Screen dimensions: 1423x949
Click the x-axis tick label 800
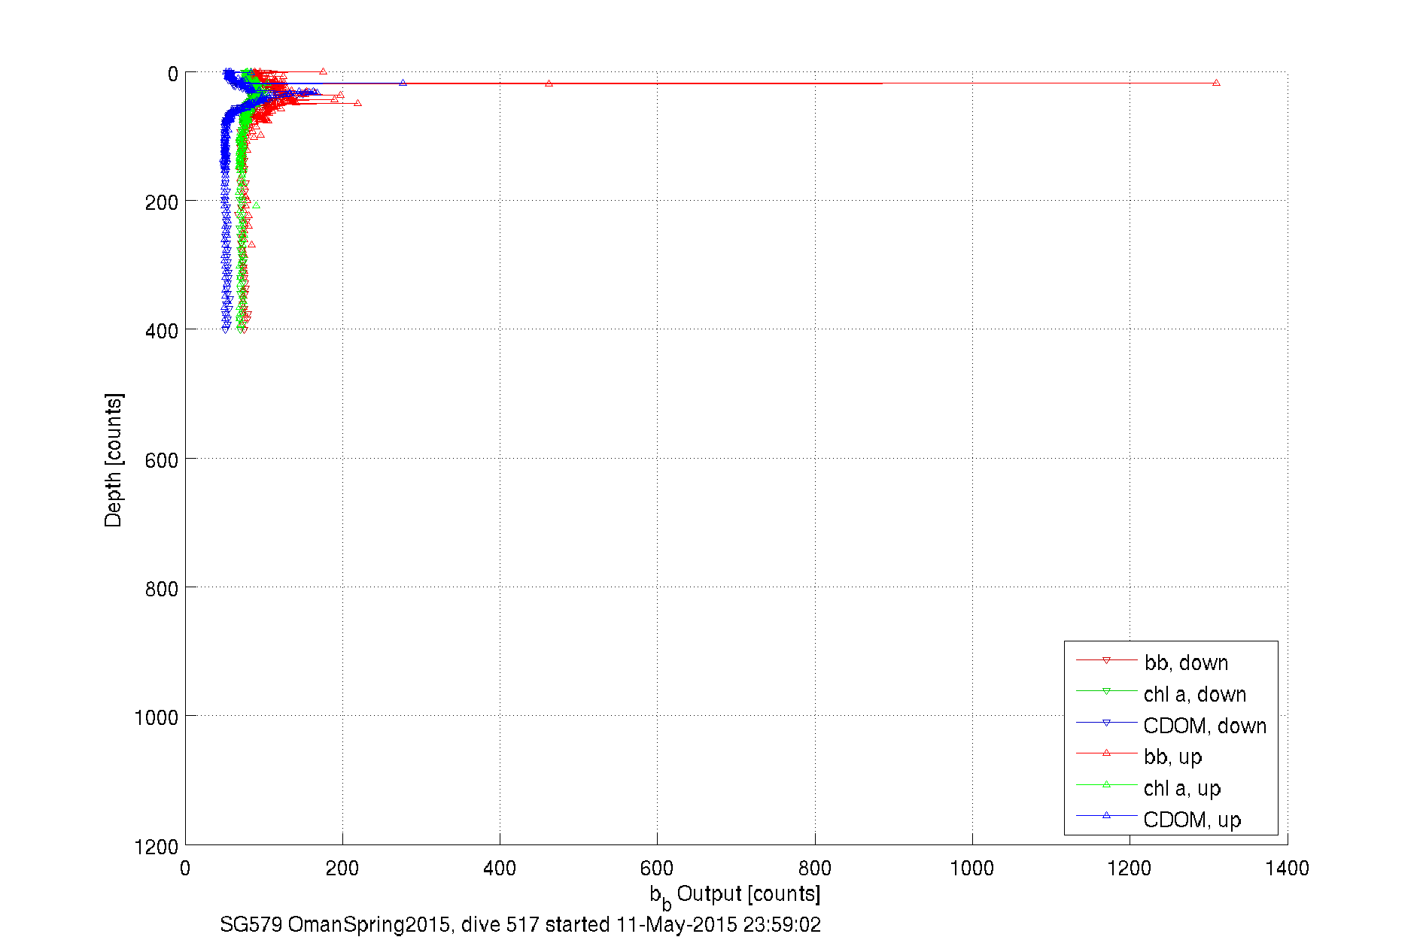point(815,869)
